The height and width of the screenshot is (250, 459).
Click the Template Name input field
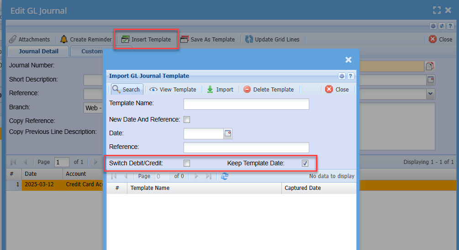[246, 104]
